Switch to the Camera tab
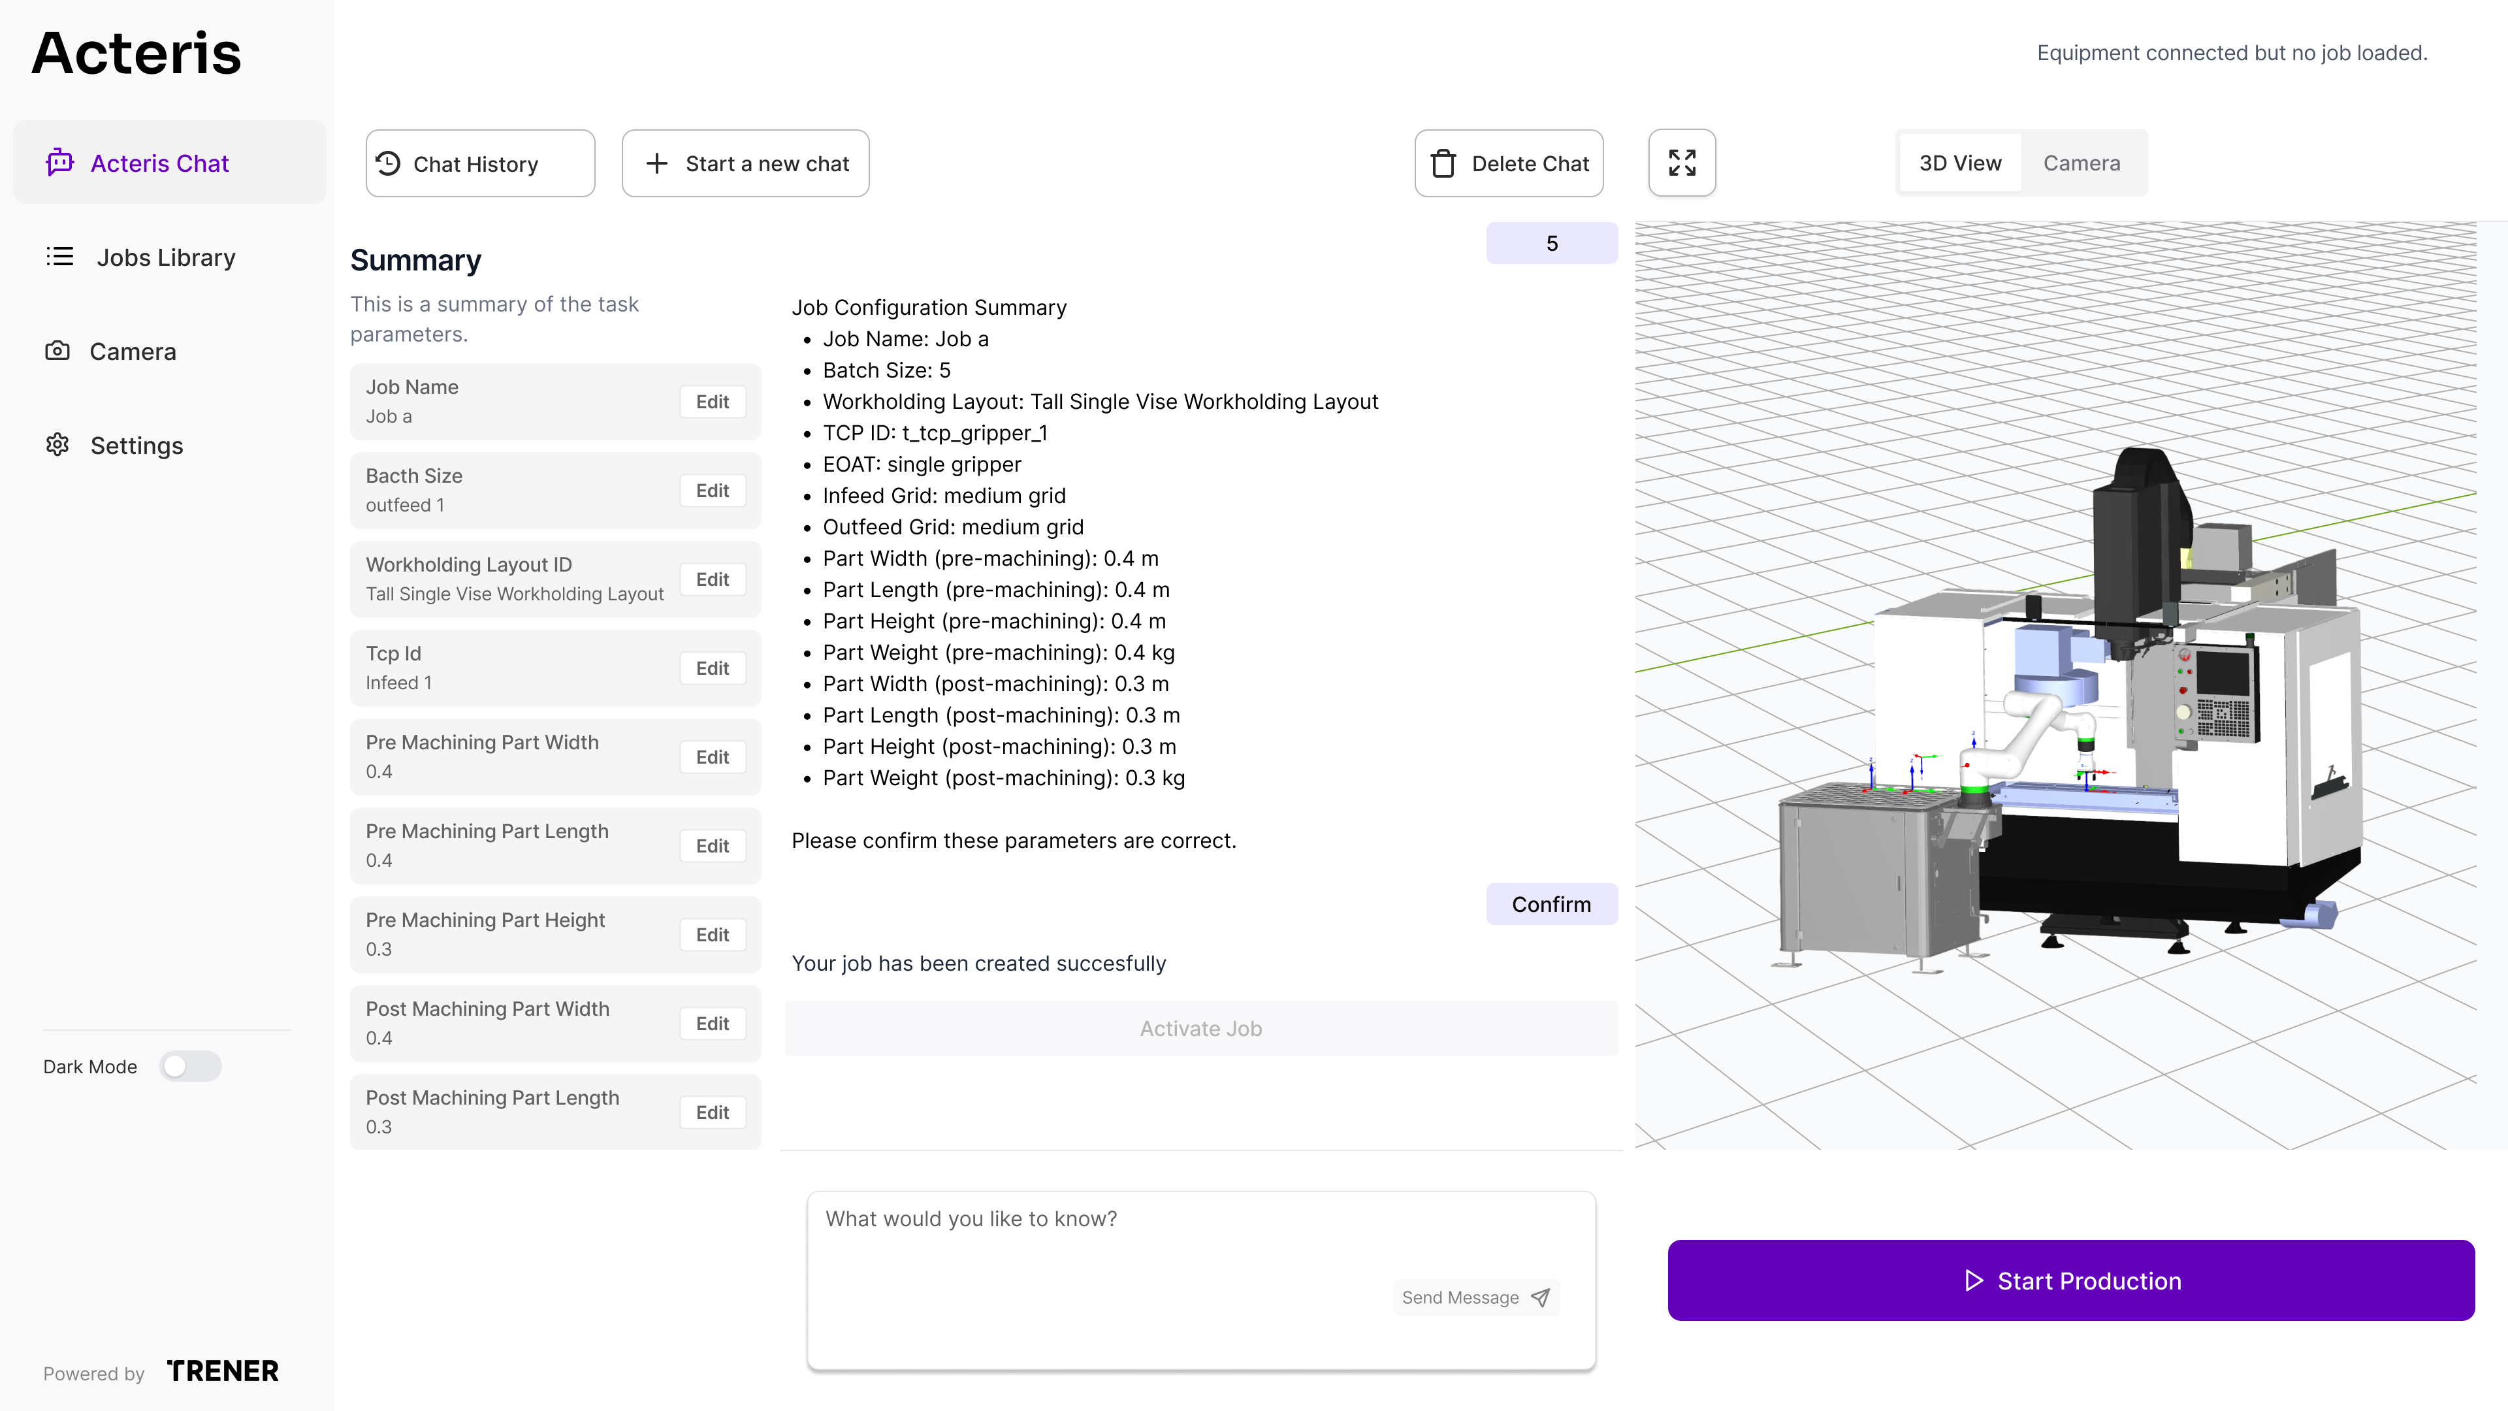The width and height of the screenshot is (2508, 1411). pyautogui.click(x=2082, y=163)
